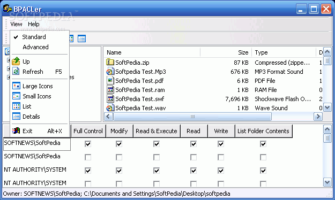Click the BPACLer title bar app icon

point(8,9)
